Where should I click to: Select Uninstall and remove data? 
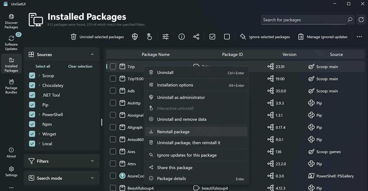point(196,119)
